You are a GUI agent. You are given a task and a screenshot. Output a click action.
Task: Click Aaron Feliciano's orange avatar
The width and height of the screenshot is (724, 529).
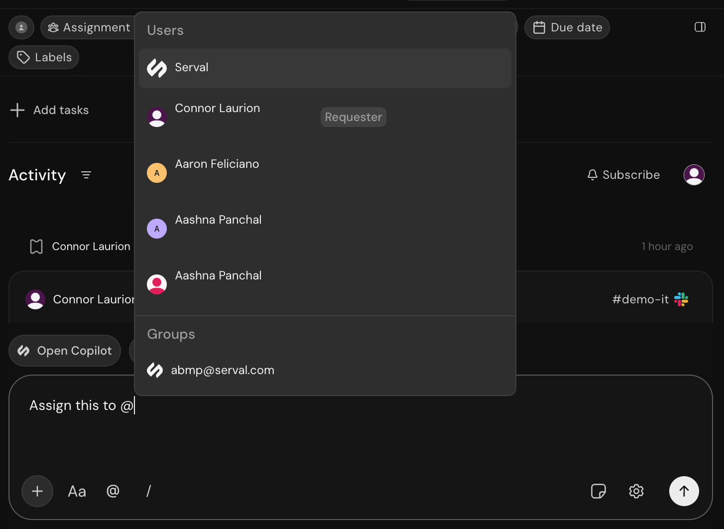[x=157, y=173]
